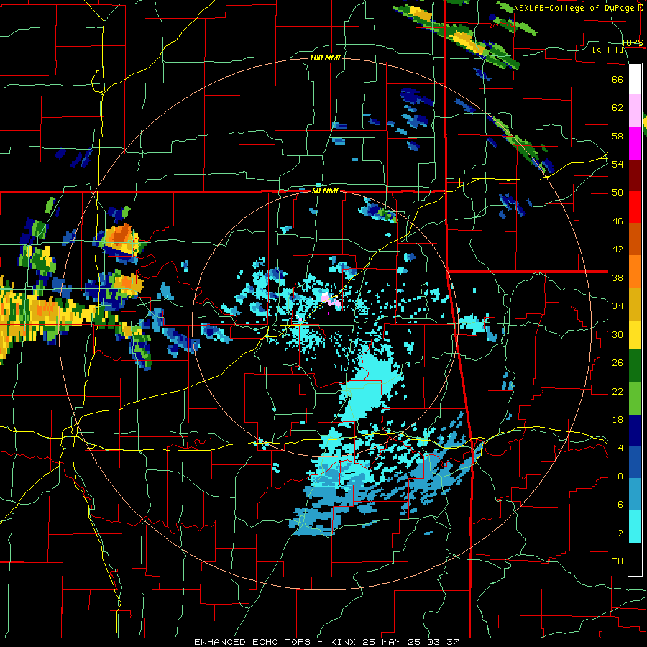Click the "TH" legend label
The height and width of the screenshot is (647, 647).
pos(618,561)
